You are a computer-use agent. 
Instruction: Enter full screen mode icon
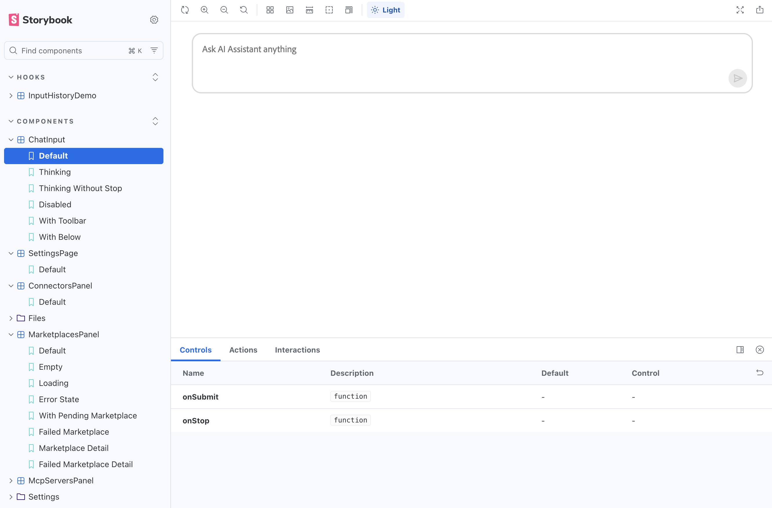(740, 10)
